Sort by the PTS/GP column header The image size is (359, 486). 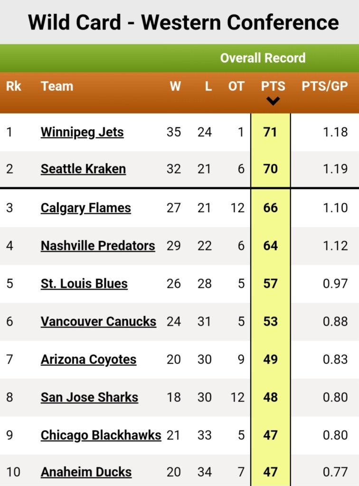pos(325,86)
